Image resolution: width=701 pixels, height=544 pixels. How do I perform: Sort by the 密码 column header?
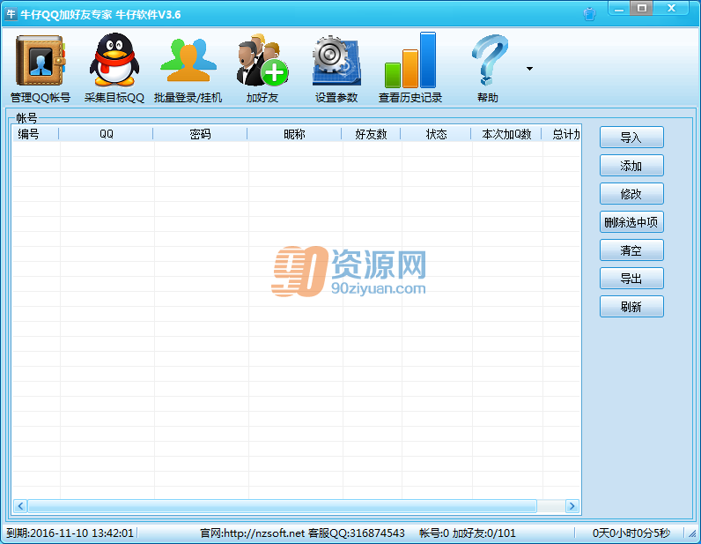pos(200,133)
